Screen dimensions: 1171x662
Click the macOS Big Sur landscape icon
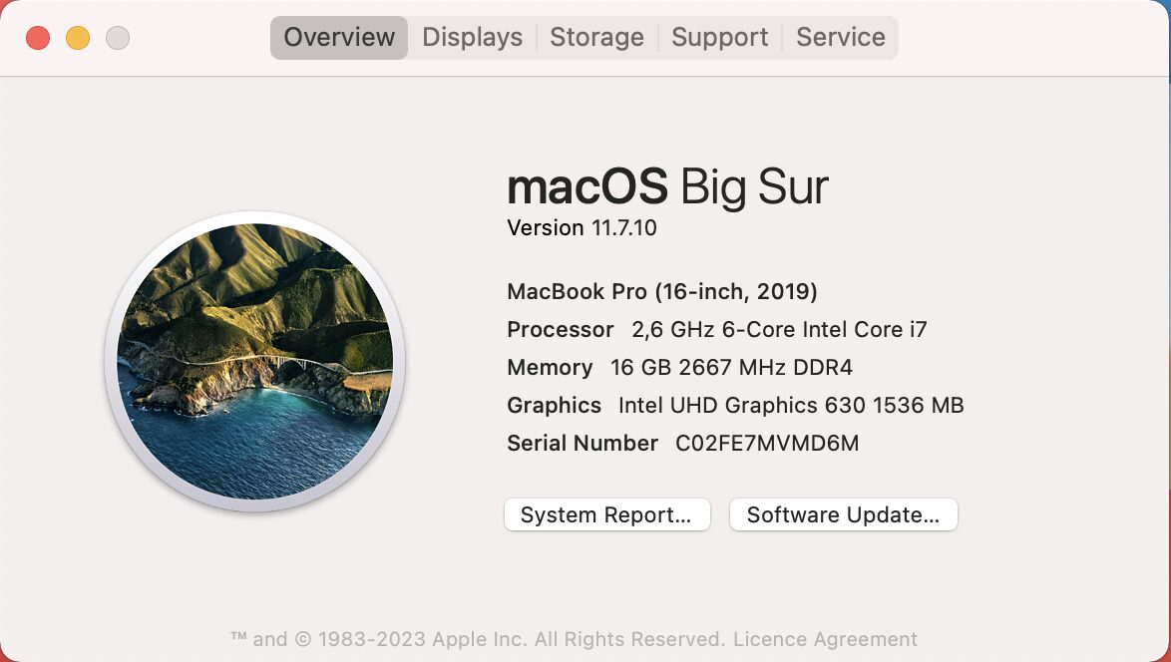[x=254, y=361]
